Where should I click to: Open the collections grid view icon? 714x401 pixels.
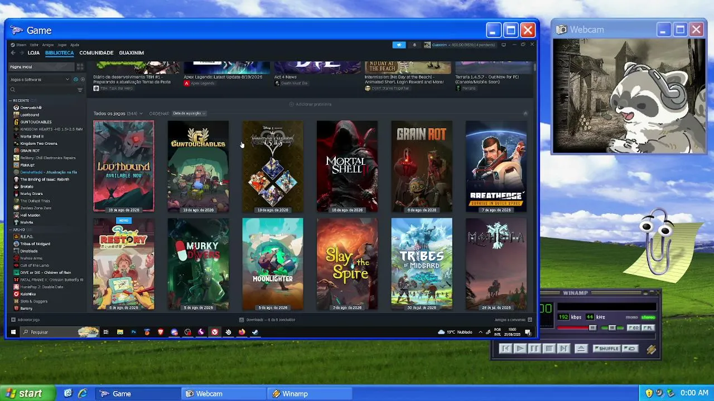[x=80, y=67]
